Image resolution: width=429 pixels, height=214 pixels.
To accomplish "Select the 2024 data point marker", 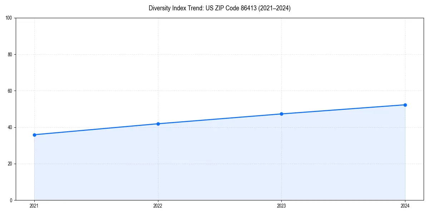I will [x=405, y=105].
